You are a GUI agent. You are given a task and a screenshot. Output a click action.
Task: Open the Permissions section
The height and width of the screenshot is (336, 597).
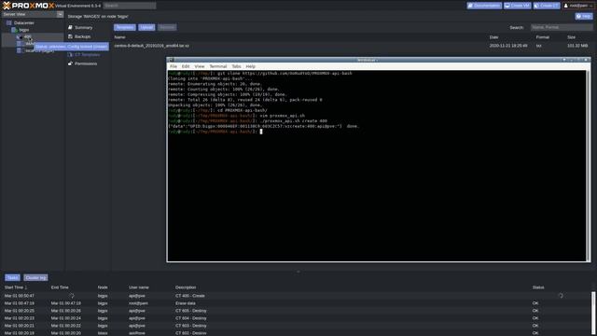point(86,63)
